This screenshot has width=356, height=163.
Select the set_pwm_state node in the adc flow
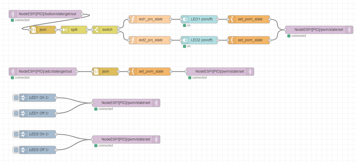coord(150,72)
